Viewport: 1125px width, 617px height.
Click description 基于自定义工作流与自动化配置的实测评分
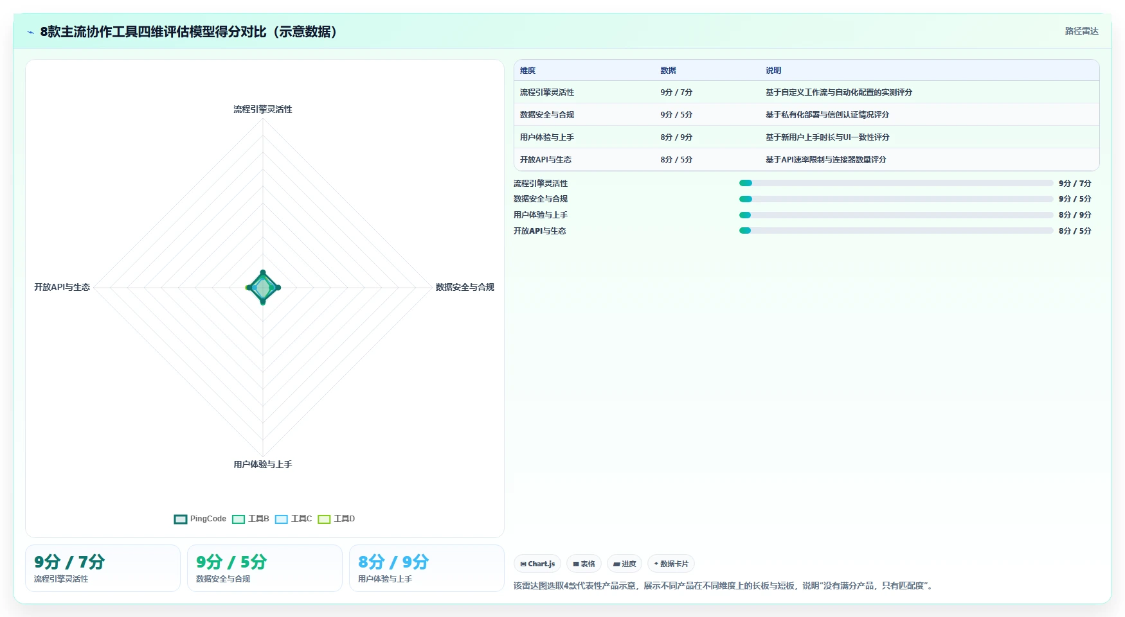(839, 92)
